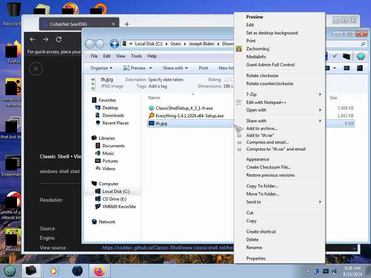Open the Tools menu in Explorer
Image resolution: width=371 pixels, height=278 pixels.
pos(136,56)
